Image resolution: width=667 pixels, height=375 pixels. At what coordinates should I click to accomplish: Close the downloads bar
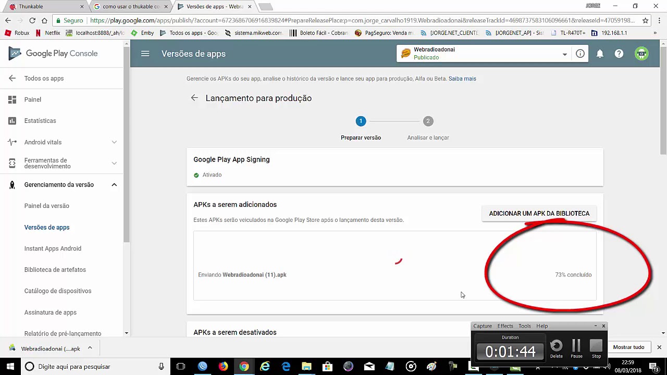pos(659,347)
